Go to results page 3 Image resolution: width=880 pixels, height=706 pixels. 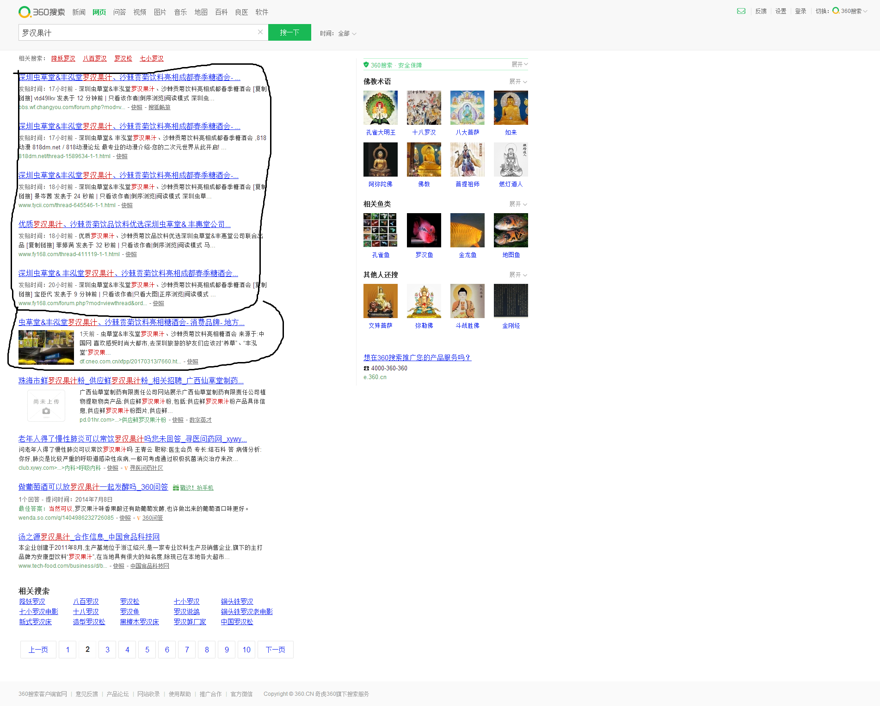[107, 650]
